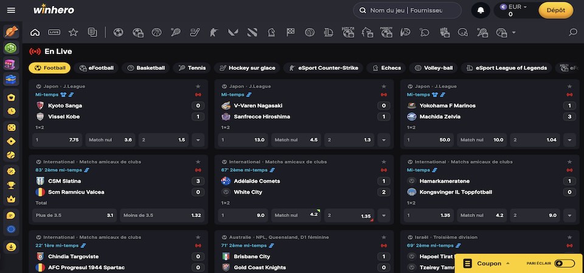The width and height of the screenshot is (584, 273).
Task: Select the Tennis live tab
Action: click(192, 68)
